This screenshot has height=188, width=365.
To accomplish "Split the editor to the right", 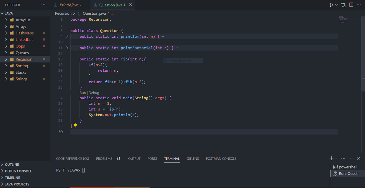I will tap(352, 5).
